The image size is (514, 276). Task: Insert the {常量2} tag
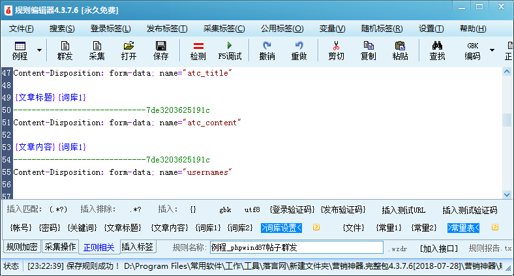pos(424,228)
